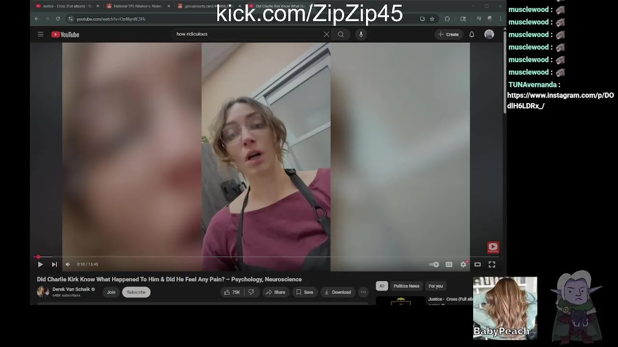Click the channel watermark on the video
Screen dimensions: 618x347
coord(493,247)
